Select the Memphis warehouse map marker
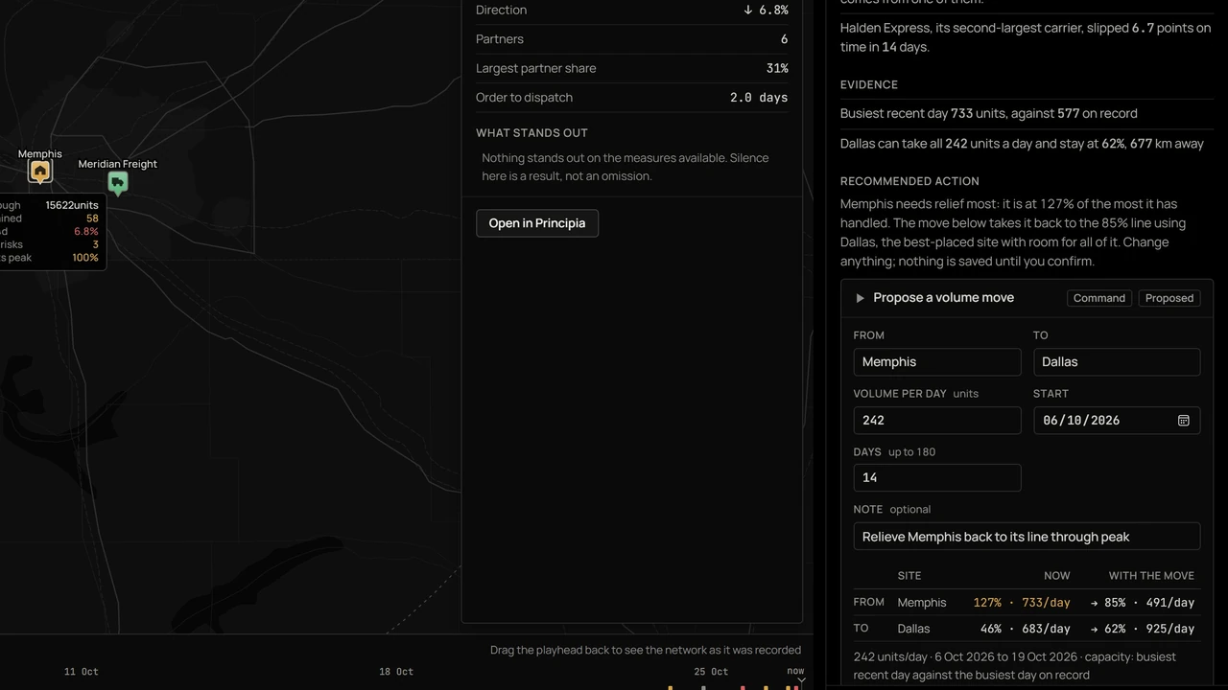The height and width of the screenshot is (690, 1228). coord(39,172)
